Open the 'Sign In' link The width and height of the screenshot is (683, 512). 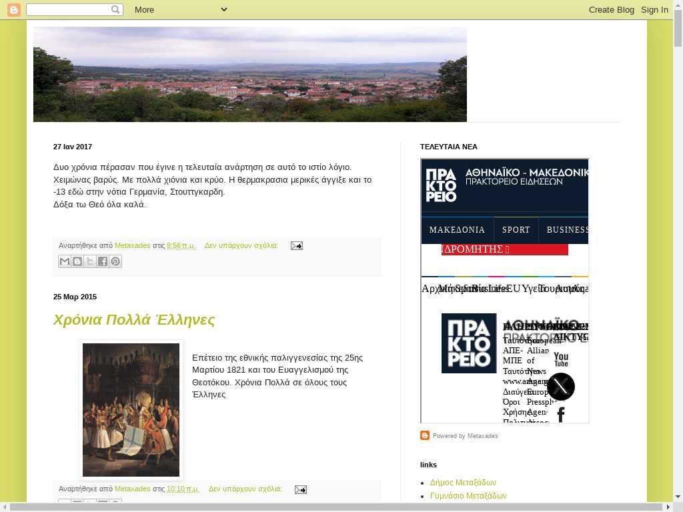[x=654, y=9]
